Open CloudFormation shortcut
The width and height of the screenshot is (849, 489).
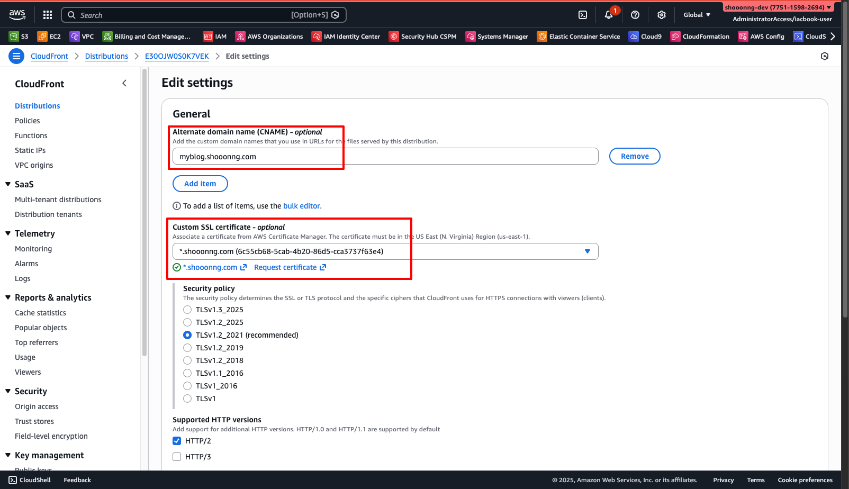[x=700, y=37]
